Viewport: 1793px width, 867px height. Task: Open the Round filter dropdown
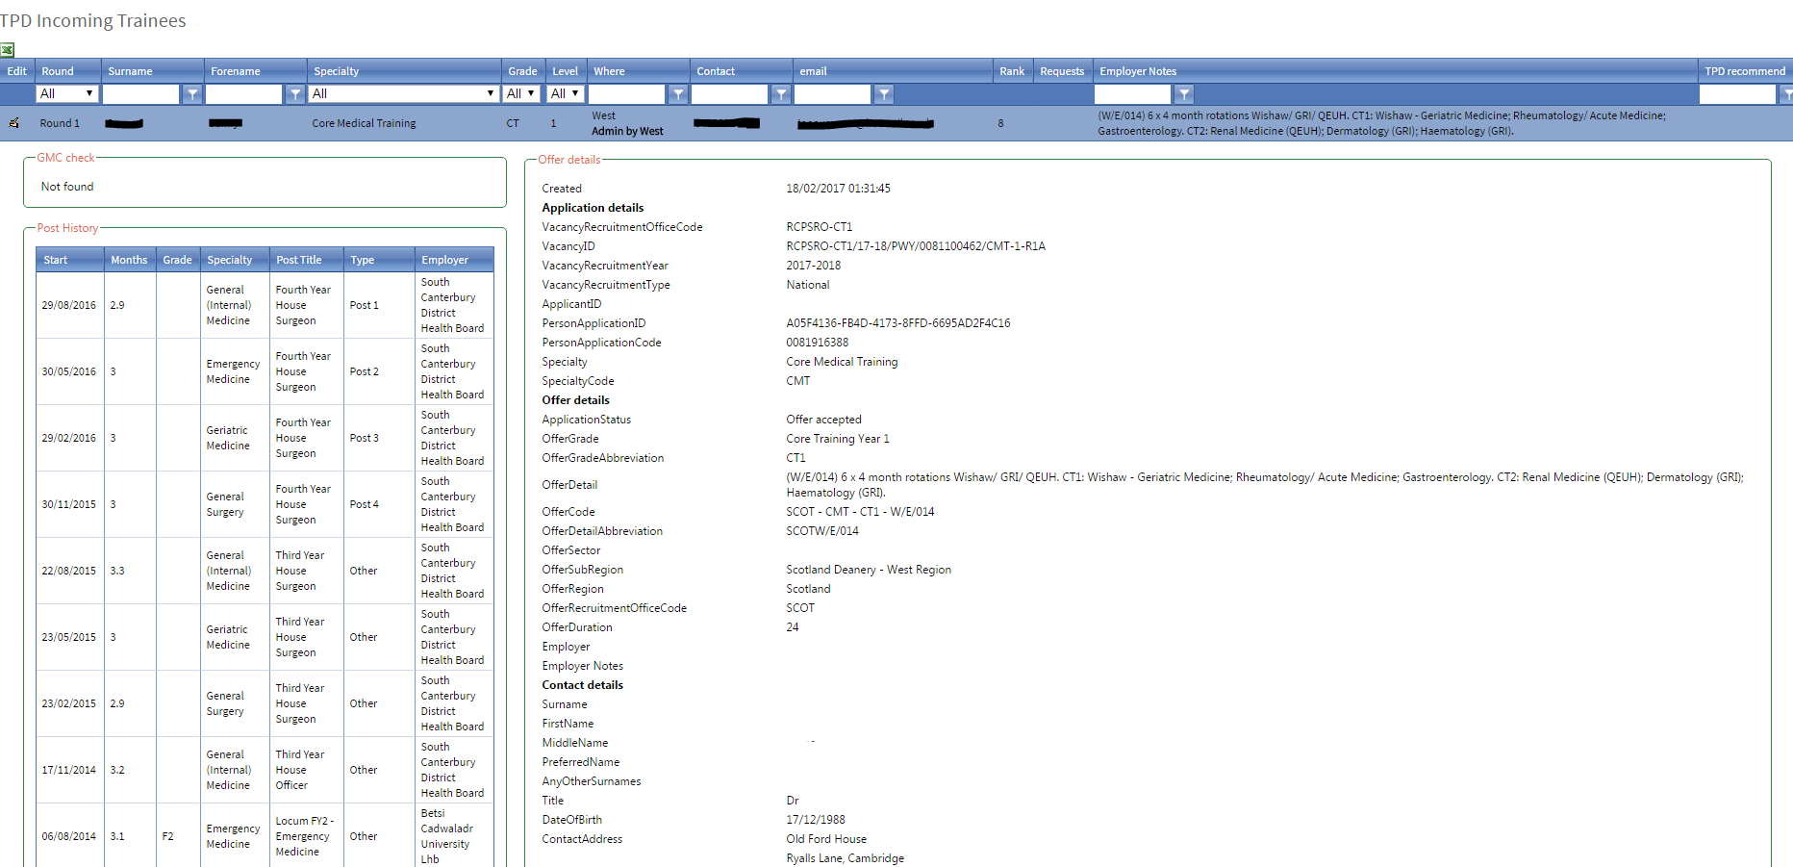[x=67, y=93]
